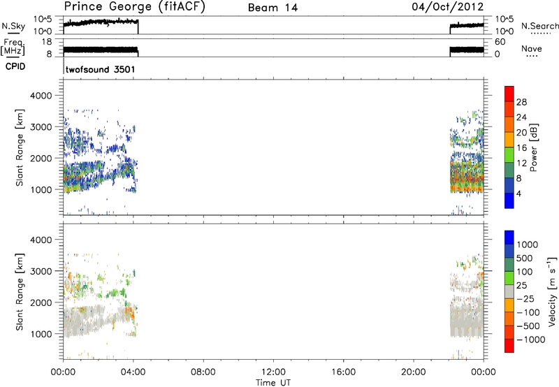Click the −25 label on velocity colorbar
The width and height of the screenshot is (559, 387).
click(525, 299)
